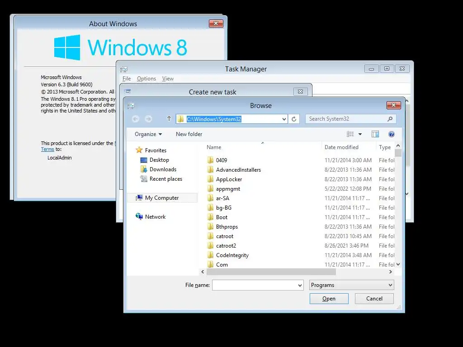463x347 pixels.
Task: Close the Create new task dialog
Action: pyautogui.click(x=301, y=91)
